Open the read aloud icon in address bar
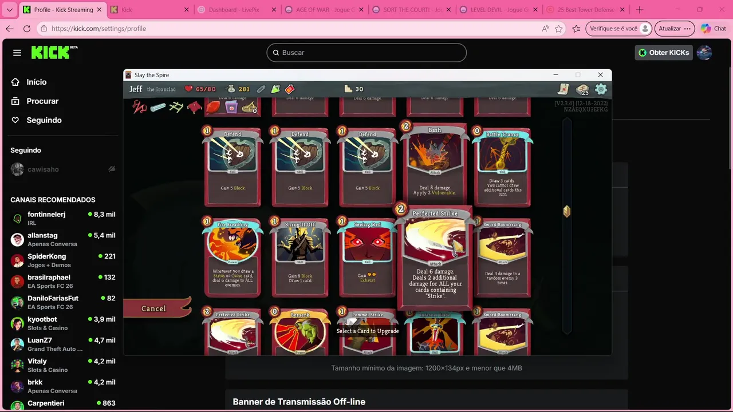This screenshot has width=733, height=412. 545,29
